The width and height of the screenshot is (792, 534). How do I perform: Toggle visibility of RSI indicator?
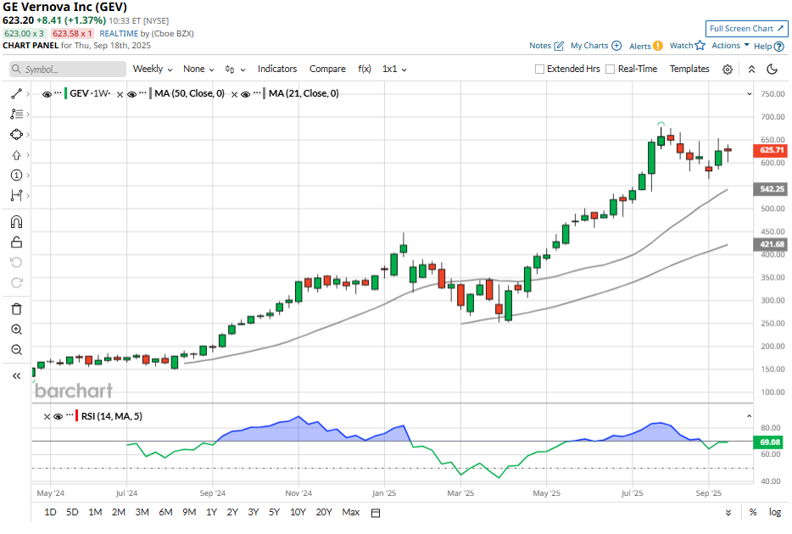59,417
